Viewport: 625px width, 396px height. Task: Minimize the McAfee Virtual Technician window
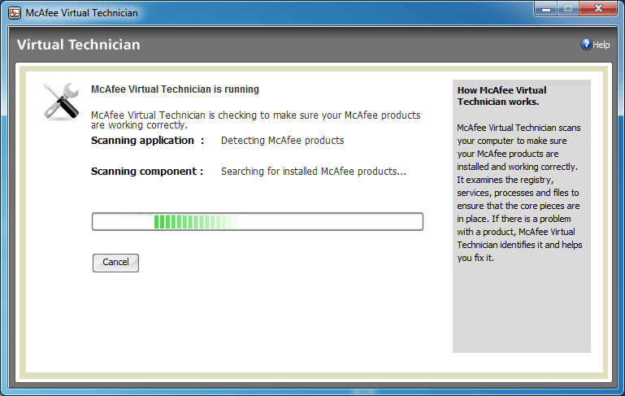click(546, 9)
